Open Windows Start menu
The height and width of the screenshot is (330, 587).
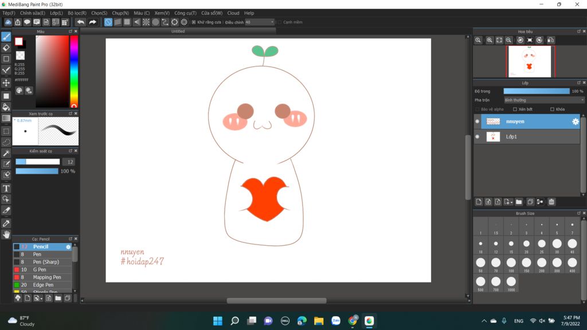pyautogui.click(x=217, y=321)
